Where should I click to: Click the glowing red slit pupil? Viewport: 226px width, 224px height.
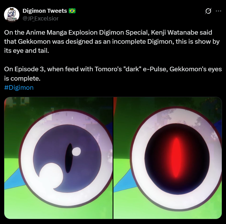176,157
